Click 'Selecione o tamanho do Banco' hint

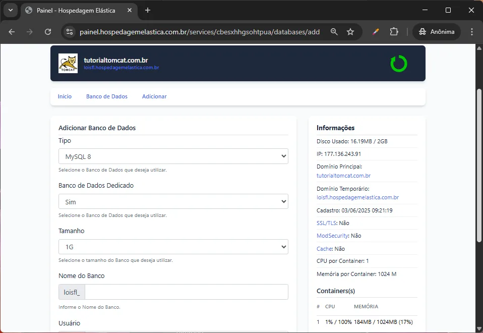click(115, 260)
